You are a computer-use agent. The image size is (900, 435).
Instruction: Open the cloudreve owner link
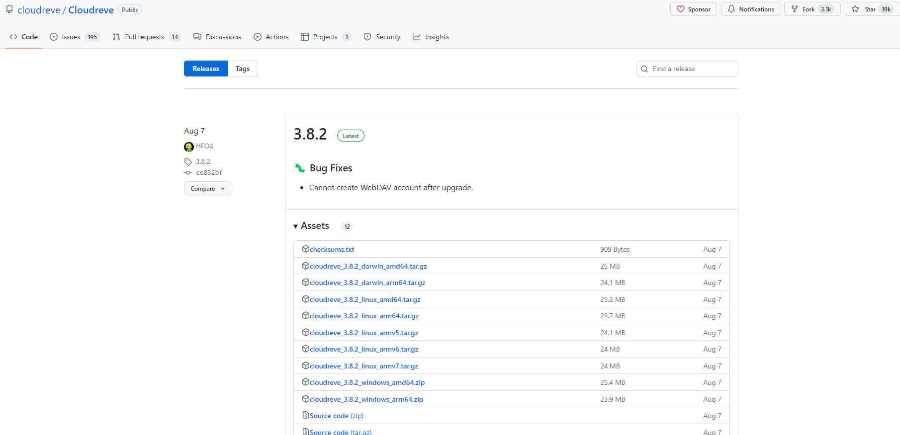39,10
